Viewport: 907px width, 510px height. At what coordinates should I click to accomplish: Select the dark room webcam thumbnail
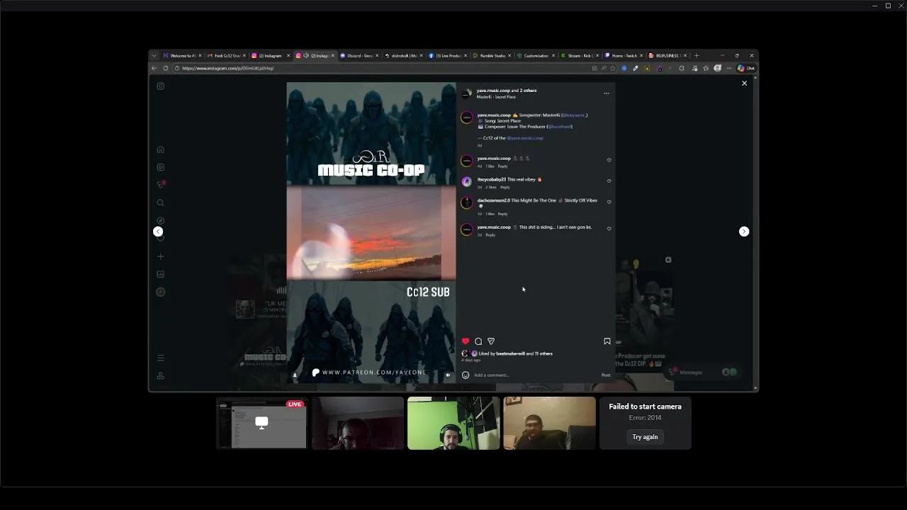[358, 423]
